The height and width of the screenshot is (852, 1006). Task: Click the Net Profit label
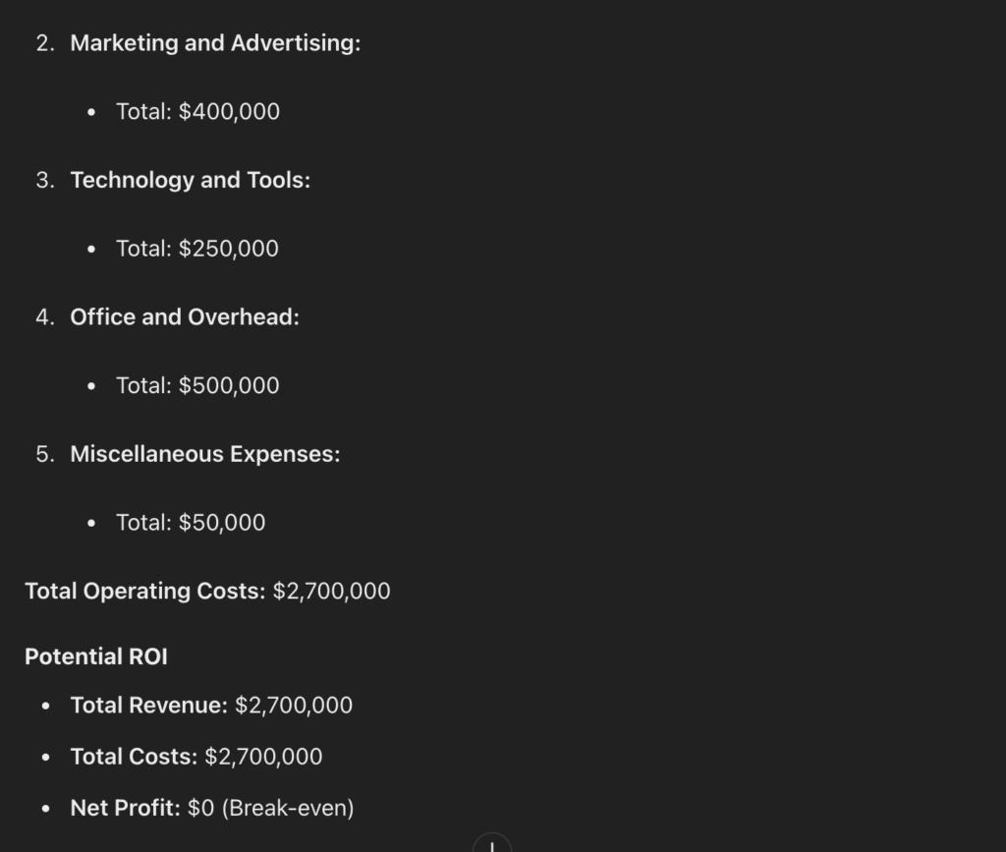point(125,808)
